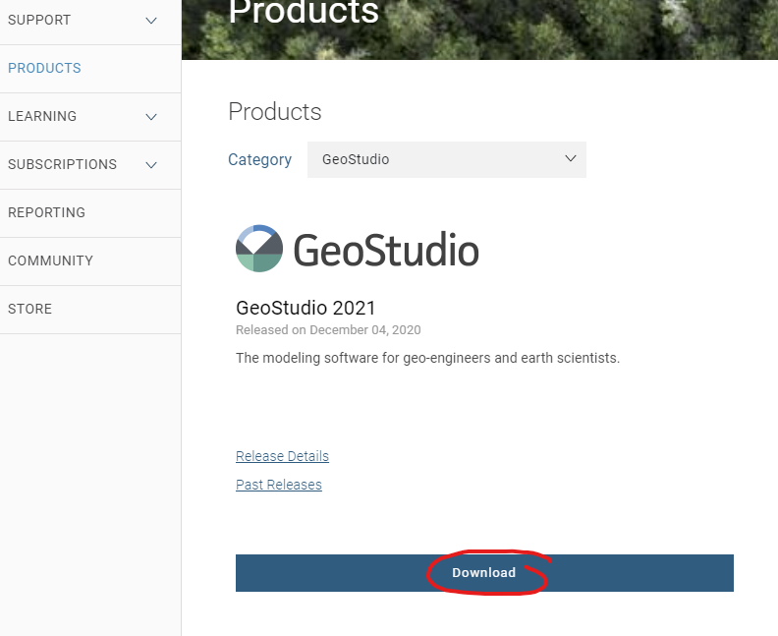The image size is (778, 636).
Task: Click the Category label text
Action: click(x=259, y=159)
